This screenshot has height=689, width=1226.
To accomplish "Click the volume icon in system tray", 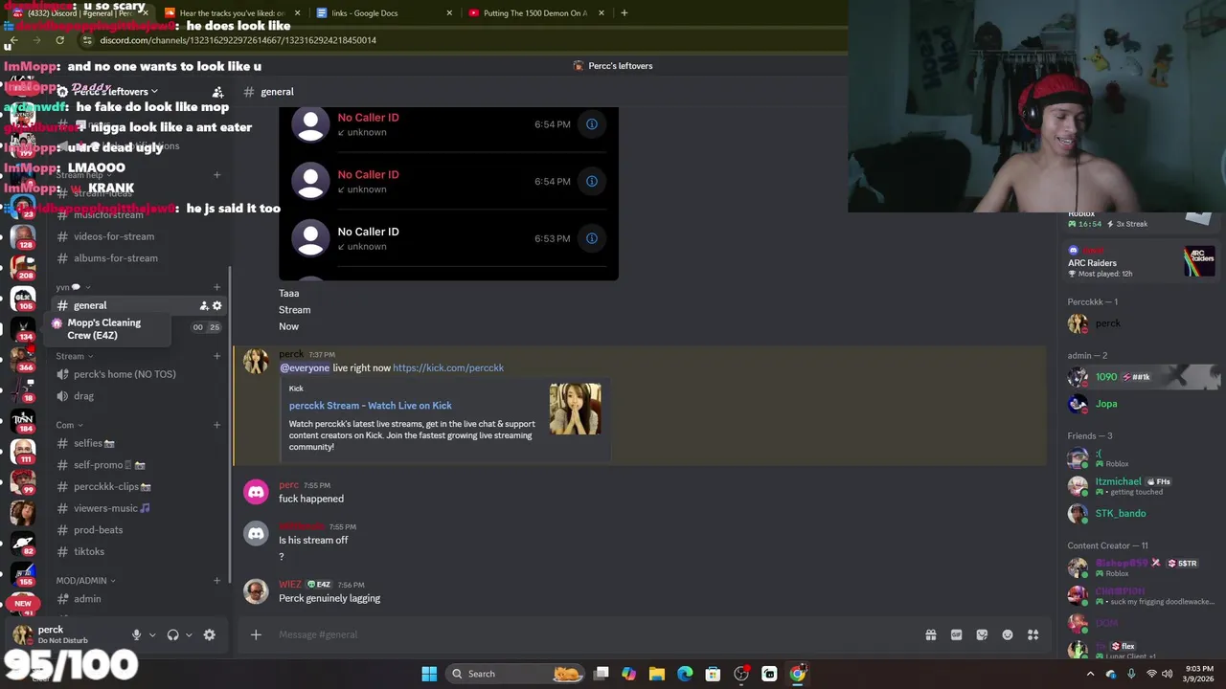I will (1167, 674).
